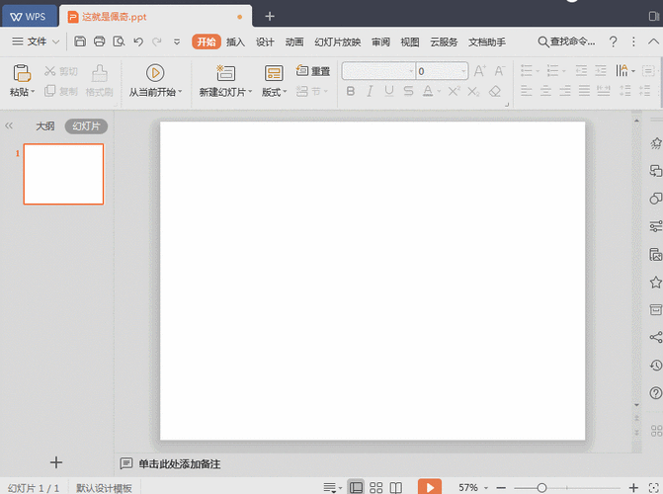The height and width of the screenshot is (494, 663).
Task: Click the Print icon
Action: 100,41
